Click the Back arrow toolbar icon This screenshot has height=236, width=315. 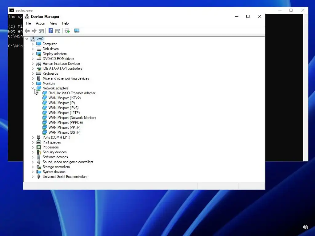27,31
